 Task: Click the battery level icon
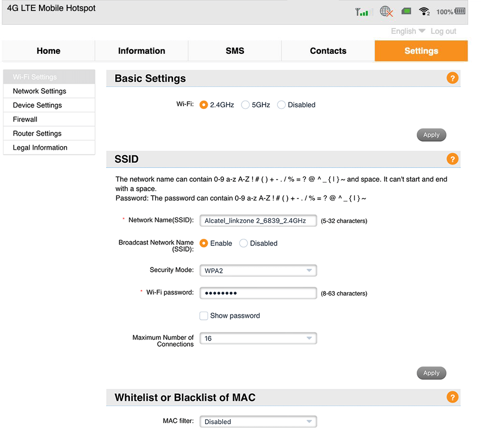[460, 11]
